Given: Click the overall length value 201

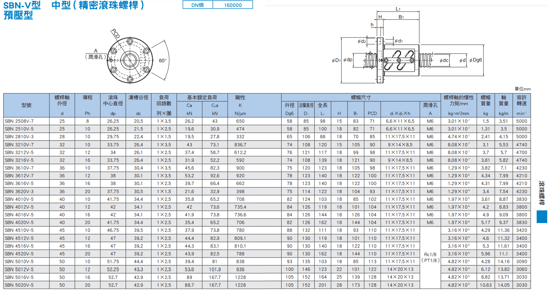Looking at the screenshot, I should pyautogui.click(x=323, y=285).
